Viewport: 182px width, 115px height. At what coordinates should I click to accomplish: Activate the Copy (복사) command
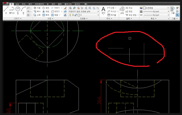point(37,12)
